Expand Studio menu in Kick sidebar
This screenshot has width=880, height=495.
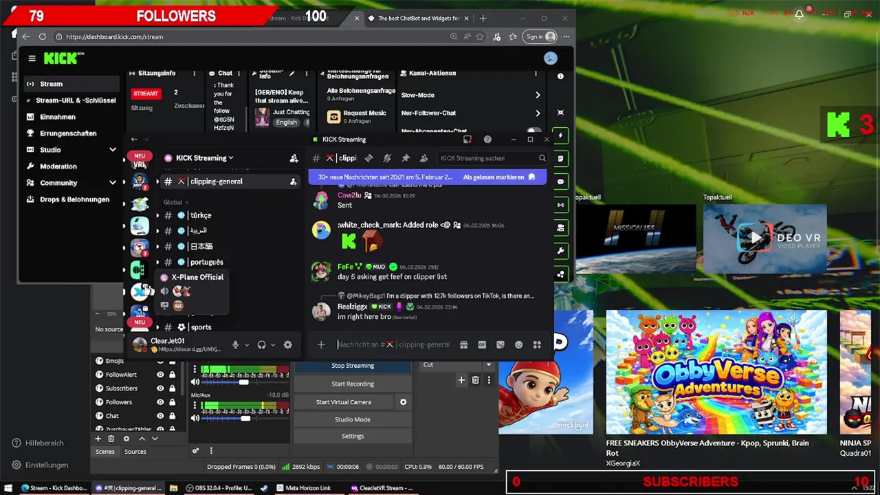(x=113, y=150)
